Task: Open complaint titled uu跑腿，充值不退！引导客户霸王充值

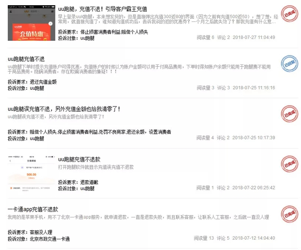Action: click(102, 9)
